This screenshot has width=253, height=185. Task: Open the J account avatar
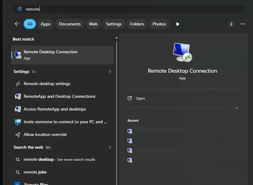[231, 24]
